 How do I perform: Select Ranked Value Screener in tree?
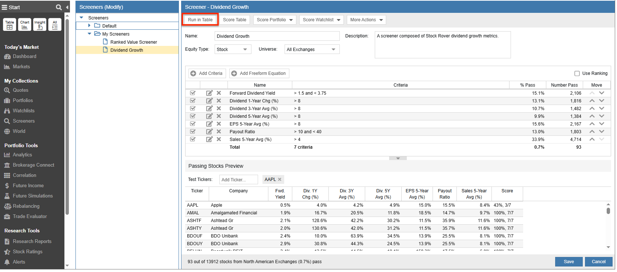[134, 42]
